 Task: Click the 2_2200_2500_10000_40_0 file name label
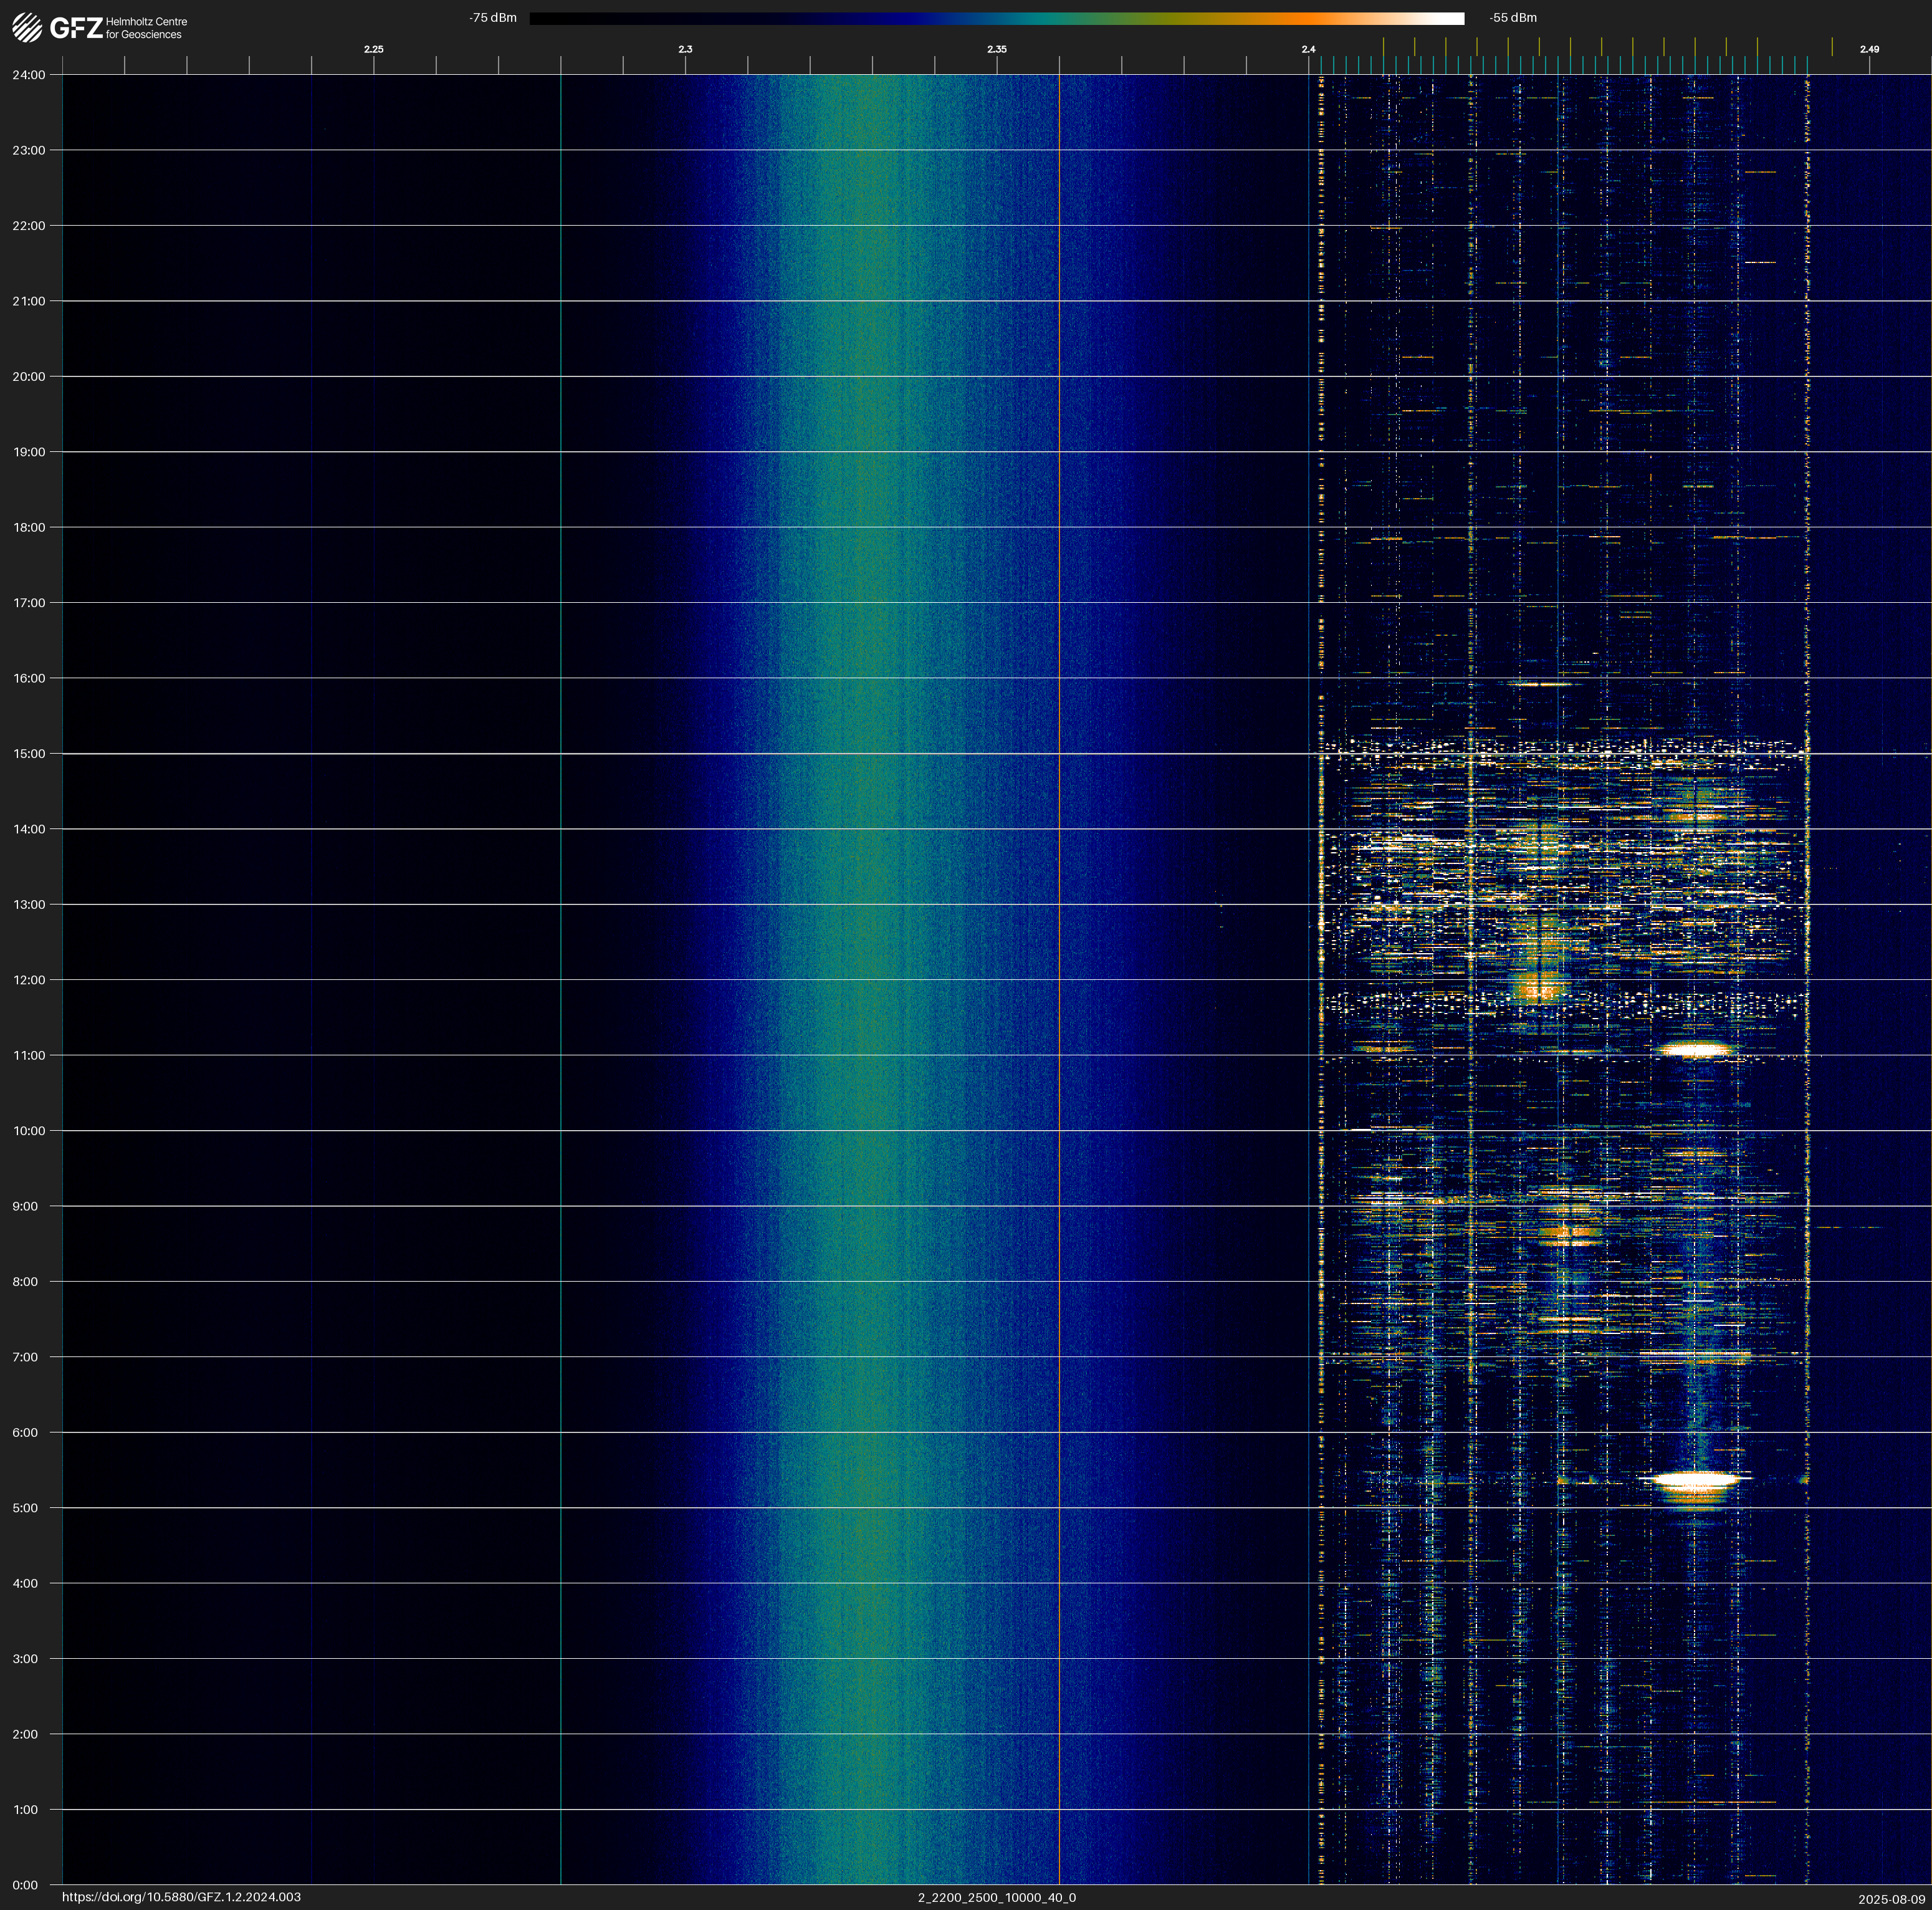996,1897
